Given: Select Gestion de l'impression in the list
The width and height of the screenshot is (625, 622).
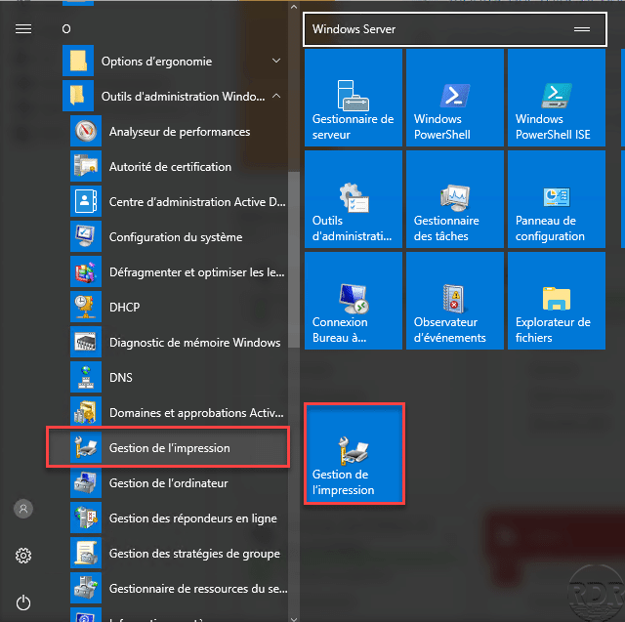Looking at the screenshot, I should (x=168, y=447).
